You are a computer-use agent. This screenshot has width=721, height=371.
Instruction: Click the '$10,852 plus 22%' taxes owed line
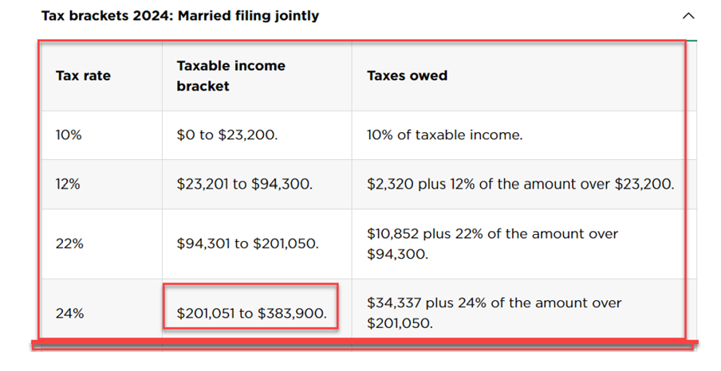[492, 234]
